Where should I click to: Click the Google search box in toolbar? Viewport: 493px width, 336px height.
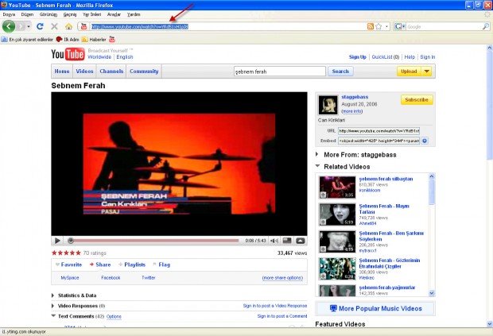[x=444, y=27]
